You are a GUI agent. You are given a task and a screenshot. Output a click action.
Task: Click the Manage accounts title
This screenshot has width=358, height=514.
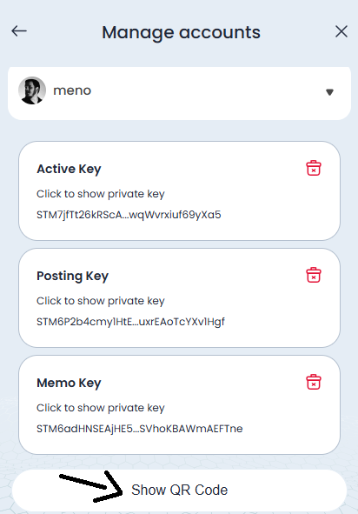tap(181, 32)
